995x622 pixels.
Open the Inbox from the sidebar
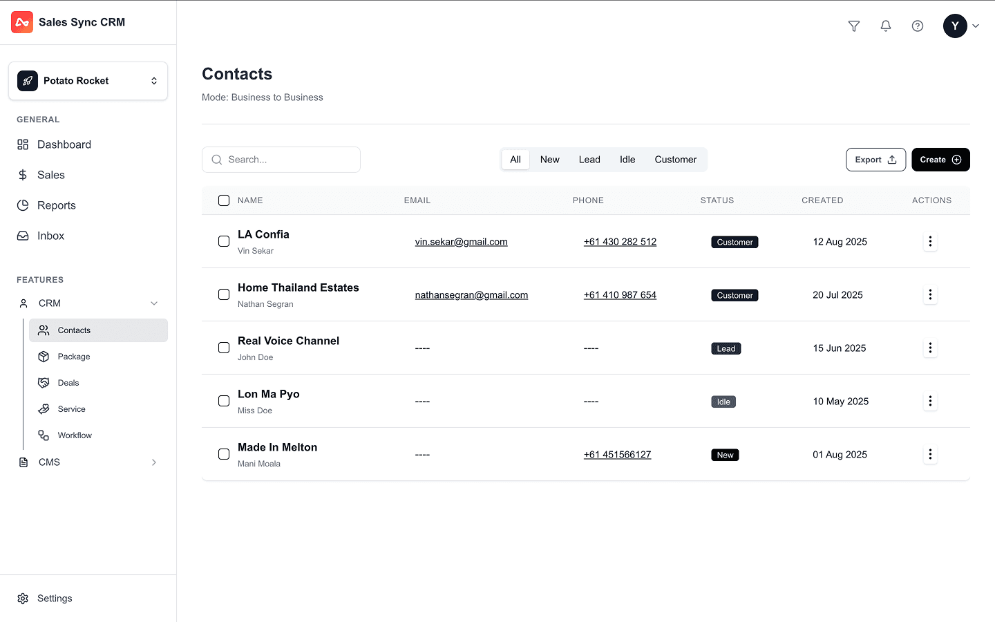pyautogui.click(x=50, y=236)
